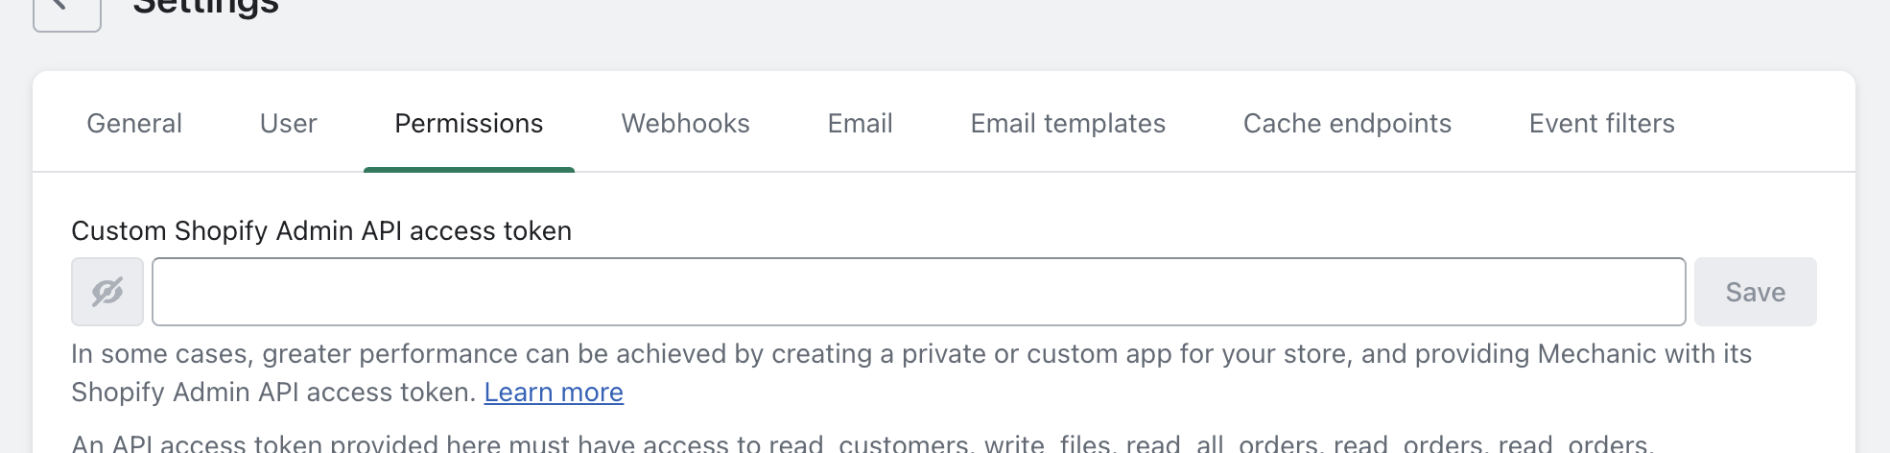Click the words Shopify Admin API access token before Learn more
The height and width of the screenshot is (453, 1890).
pos(273,393)
